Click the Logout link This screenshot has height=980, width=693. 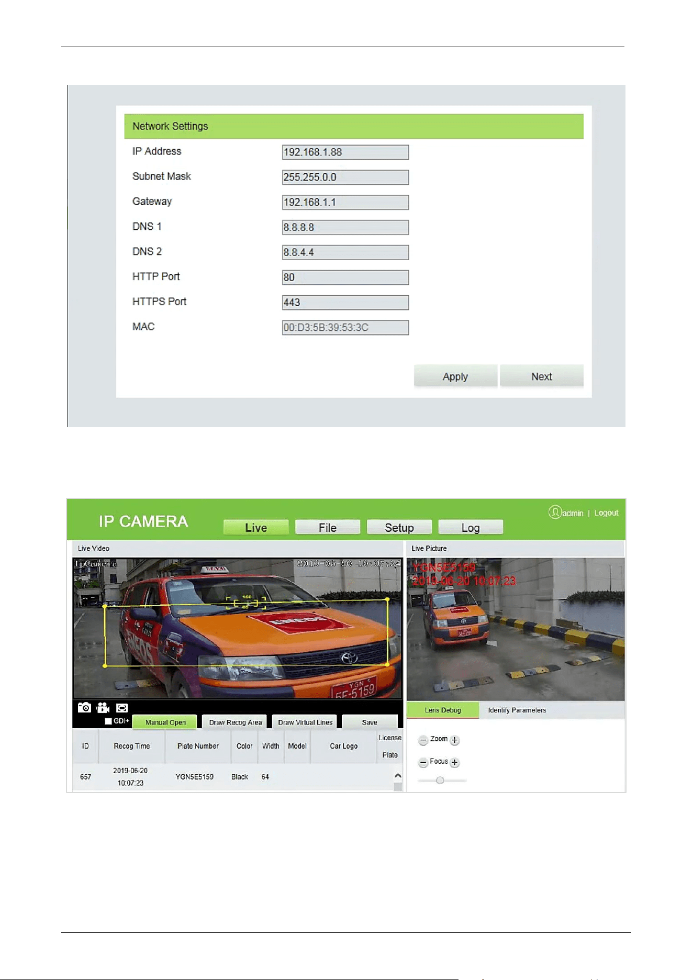click(x=606, y=513)
